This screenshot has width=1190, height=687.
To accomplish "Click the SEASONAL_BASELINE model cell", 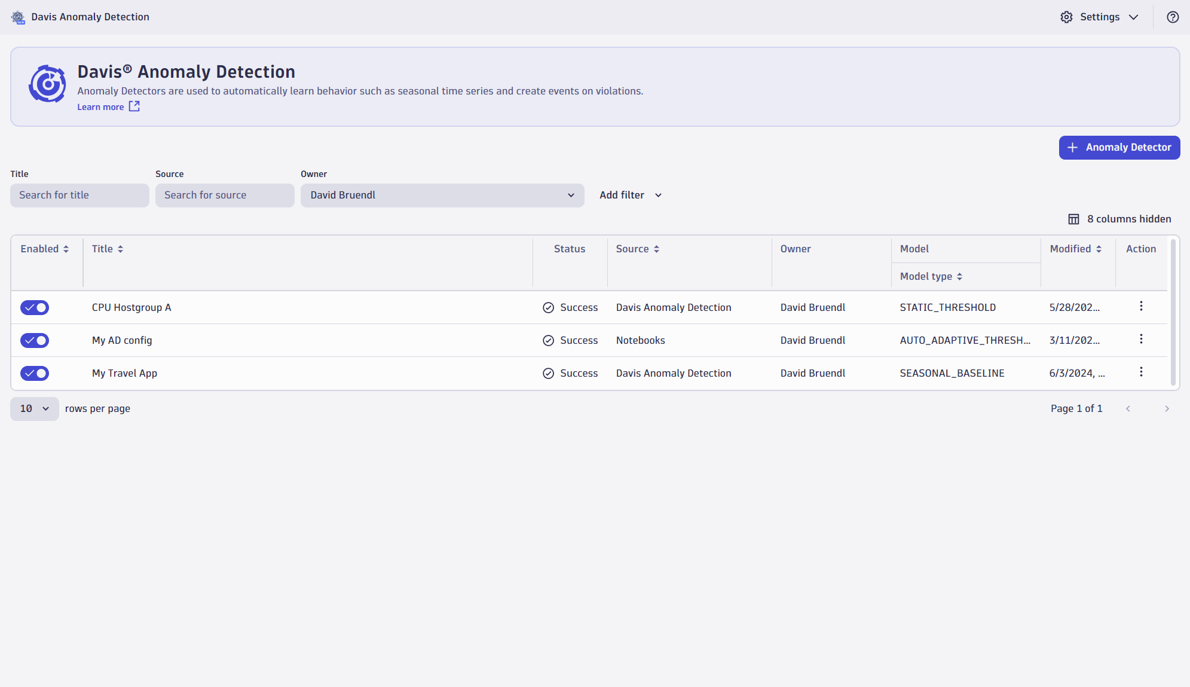I will coord(952,374).
